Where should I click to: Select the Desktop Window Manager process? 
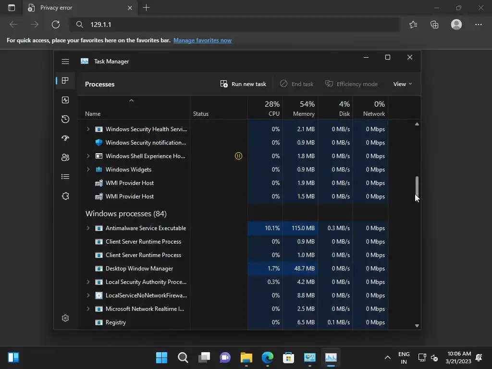tap(233, 269)
